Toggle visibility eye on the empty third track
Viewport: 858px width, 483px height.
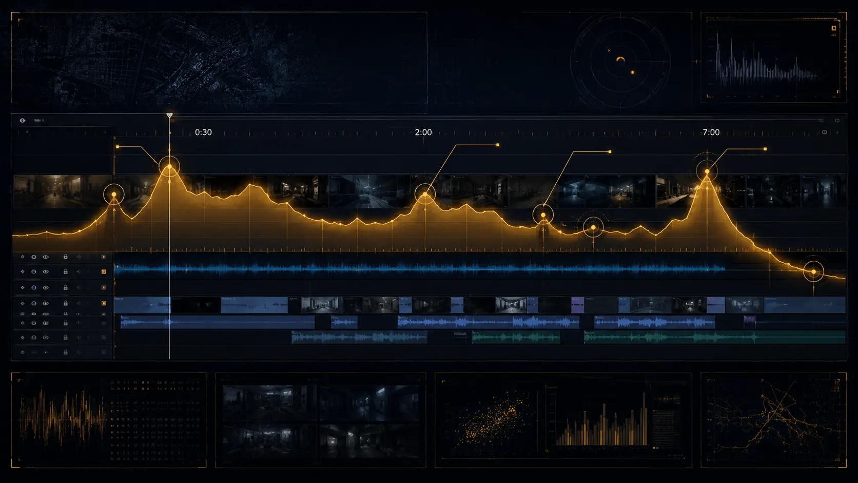(x=46, y=287)
